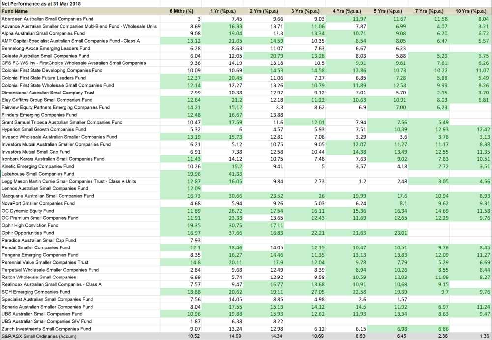Click the '4 Yrs (%p.a.)' column header
Screen dimensions: 492x340
347,11
